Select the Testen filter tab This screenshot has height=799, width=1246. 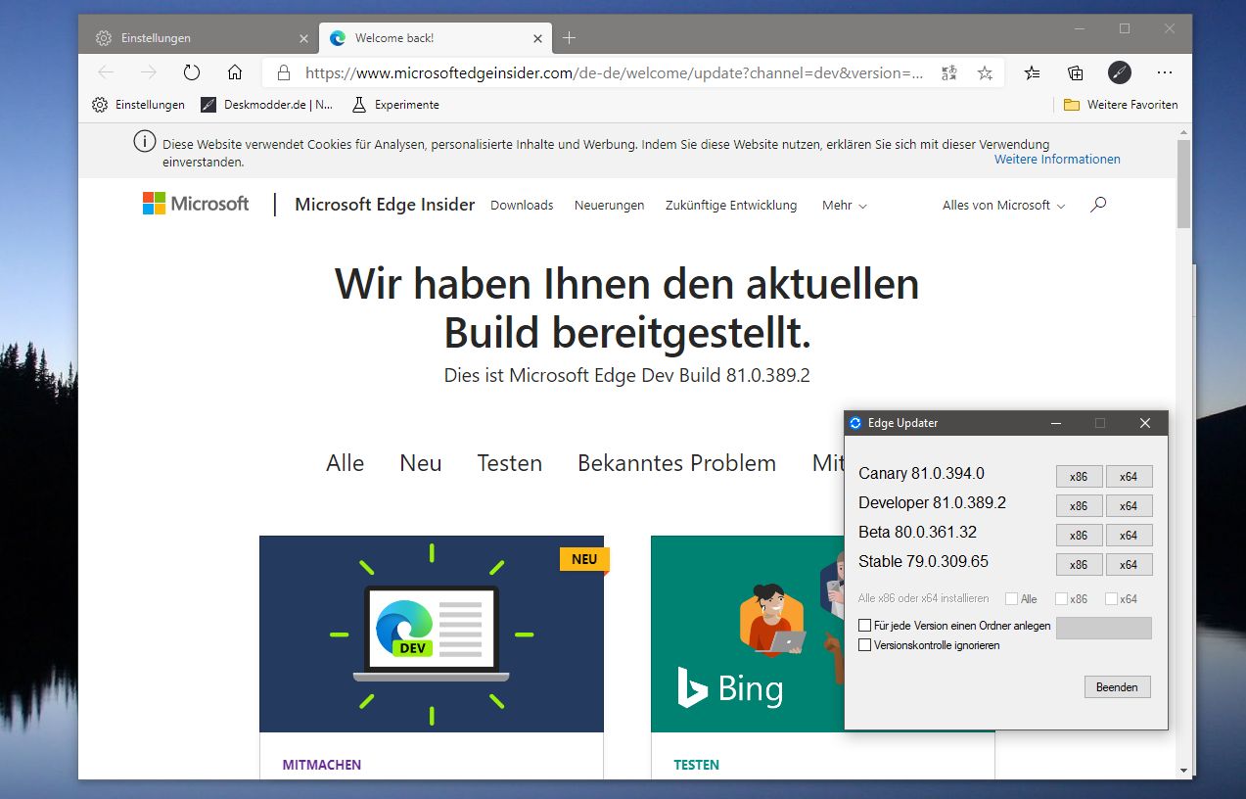[510, 463]
